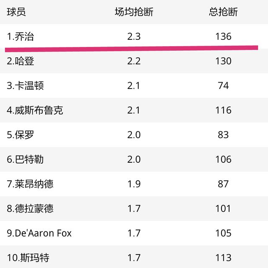
Task: Click the 总抢断 column header
Action: point(223,12)
